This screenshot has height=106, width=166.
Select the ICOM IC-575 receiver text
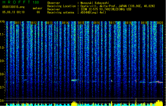pyautogui.click(x=106, y=9)
